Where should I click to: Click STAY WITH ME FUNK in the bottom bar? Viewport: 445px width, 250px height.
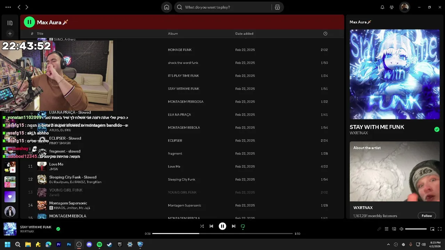point(35,227)
